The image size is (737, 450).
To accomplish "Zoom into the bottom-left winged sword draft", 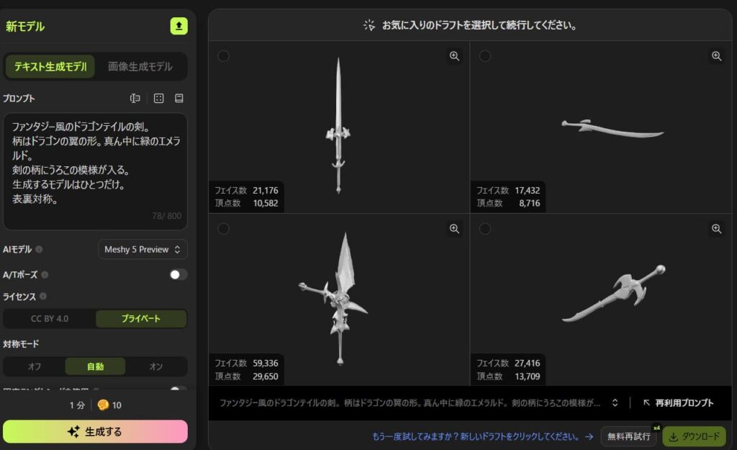I will coord(454,228).
